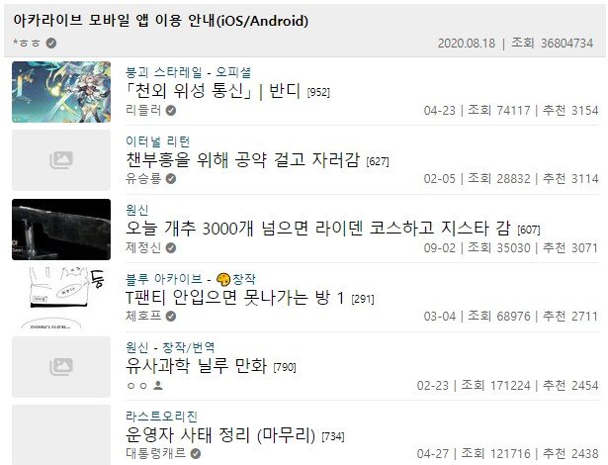Screen dimensions: 608x465
Task: Open the post T팬티 안입으면 못나가는 방 1
Action: pos(235,298)
